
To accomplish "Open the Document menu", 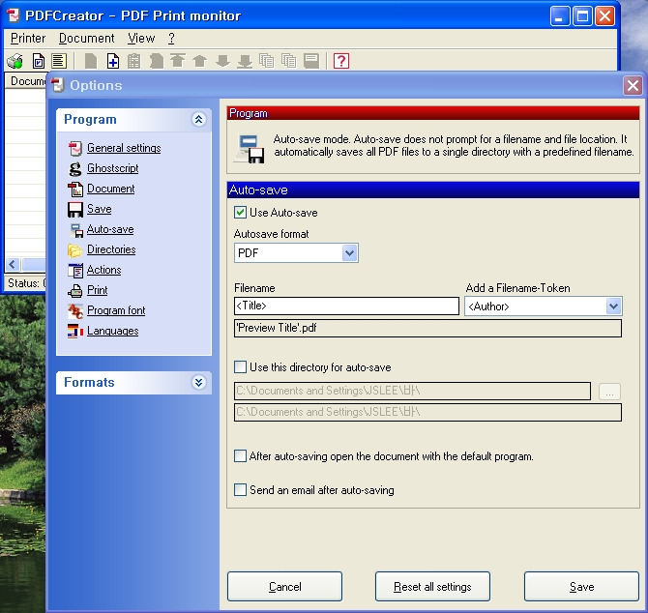I will coord(86,39).
